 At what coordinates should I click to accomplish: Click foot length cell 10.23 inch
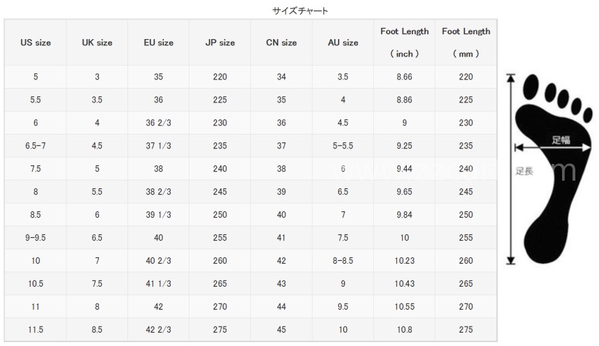pyautogui.click(x=405, y=261)
